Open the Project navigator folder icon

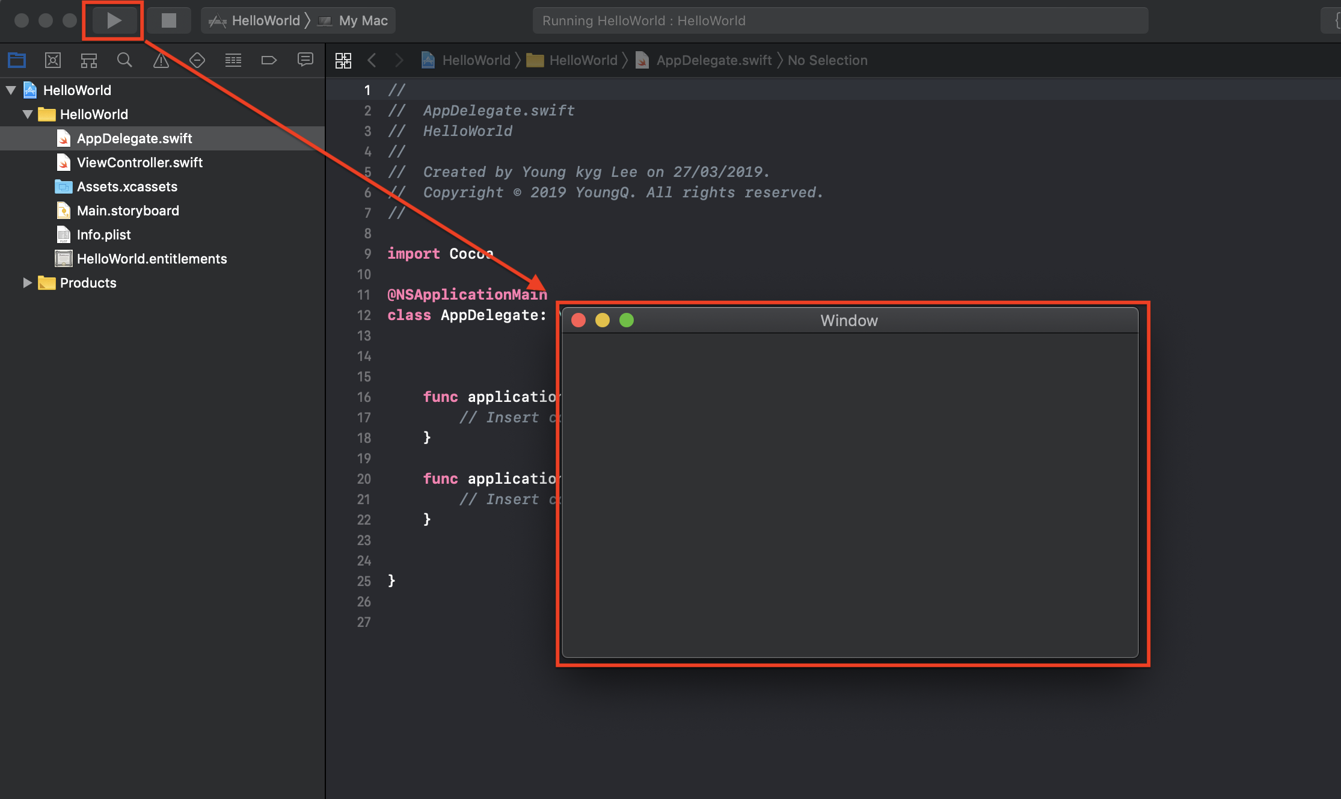coord(17,60)
